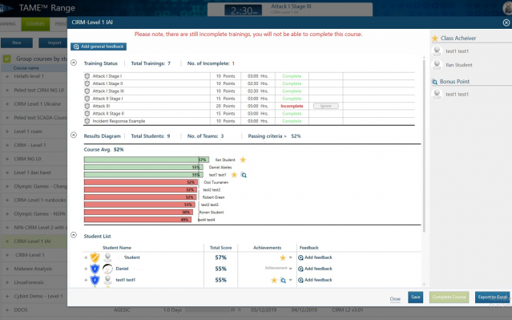Expand test1 test1 row in Student List
Image resolution: width=512 pixels, height=320 pixels.
(86, 280)
